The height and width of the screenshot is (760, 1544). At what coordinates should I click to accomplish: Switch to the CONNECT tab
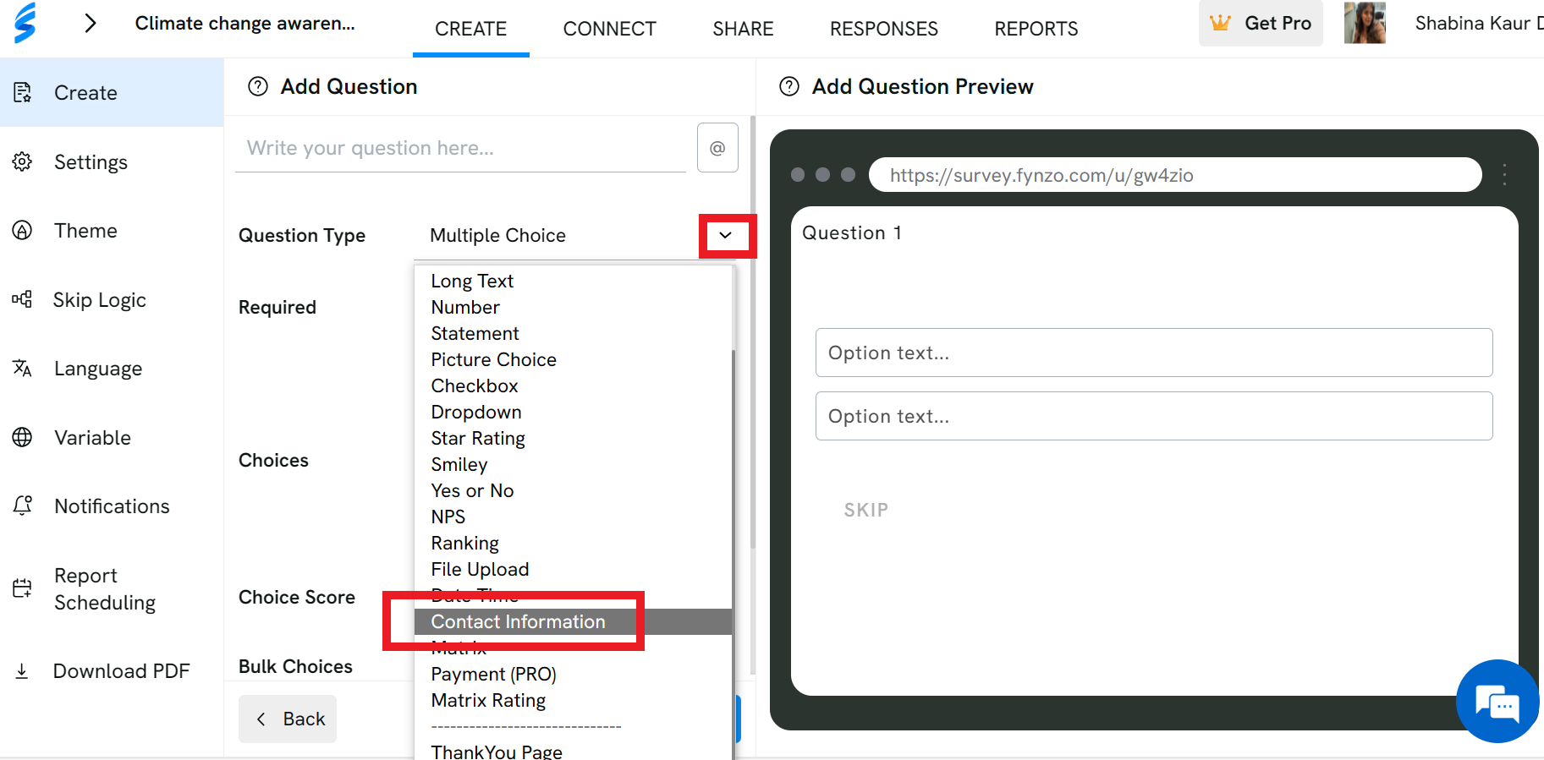coord(609,29)
